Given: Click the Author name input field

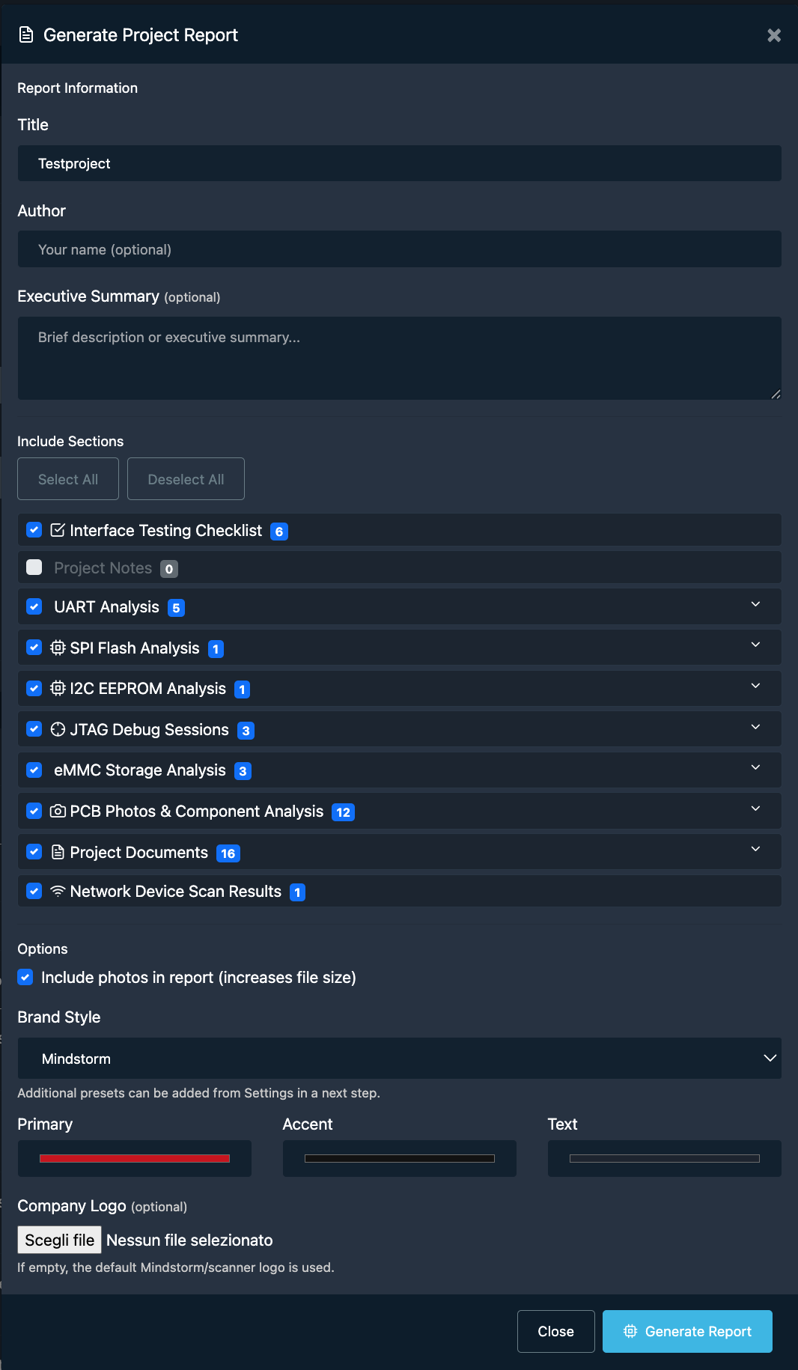Looking at the screenshot, I should click(x=399, y=249).
